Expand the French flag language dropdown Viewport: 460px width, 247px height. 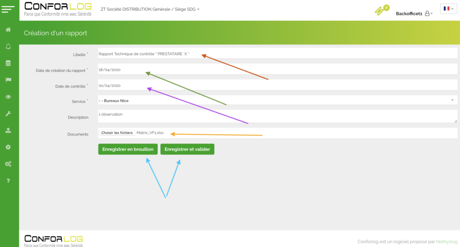point(448,9)
